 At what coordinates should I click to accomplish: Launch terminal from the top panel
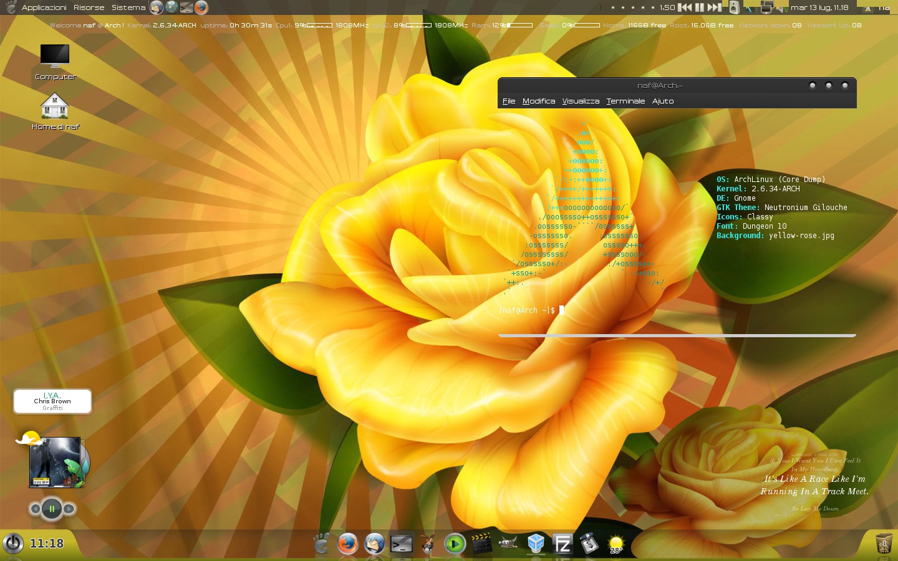186,7
